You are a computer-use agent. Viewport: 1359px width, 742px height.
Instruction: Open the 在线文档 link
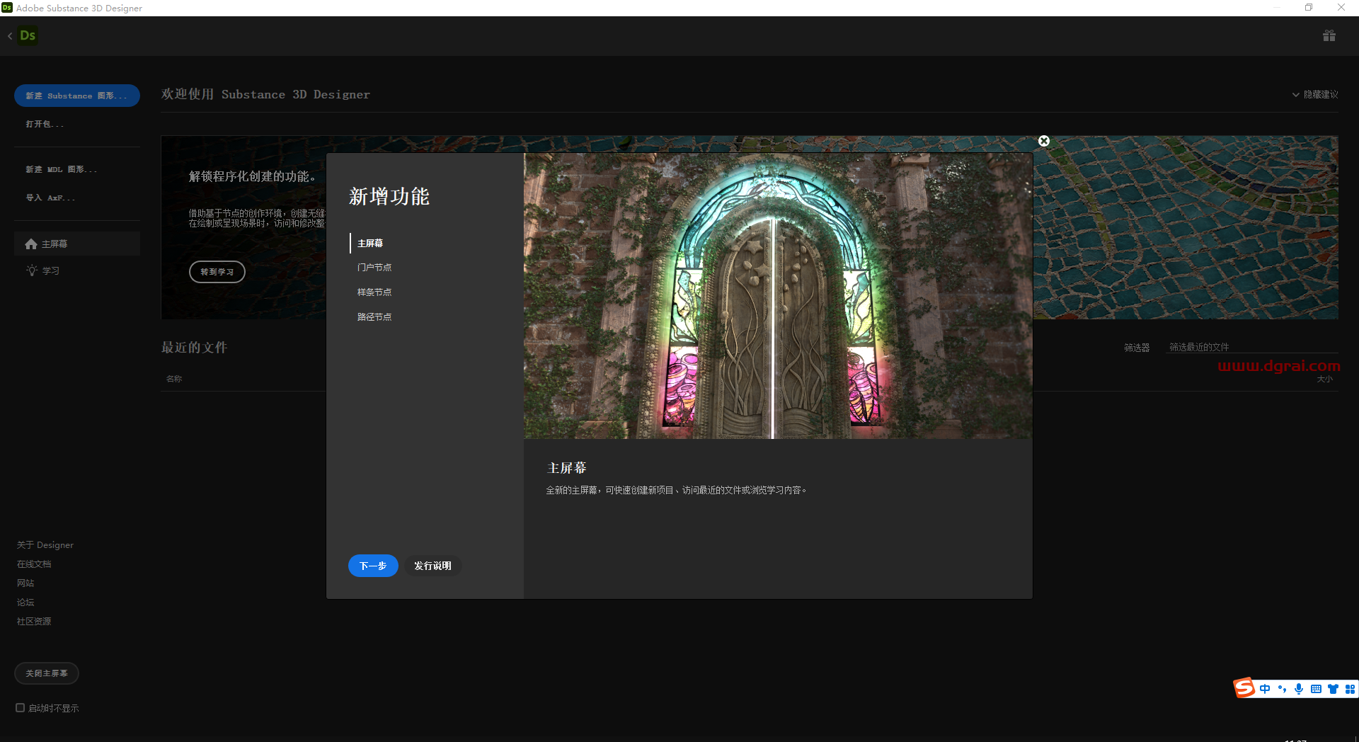point(34,564)
